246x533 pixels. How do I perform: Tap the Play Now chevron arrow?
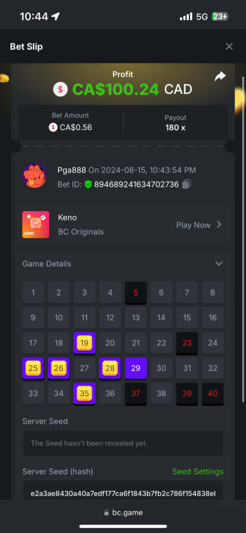219,225
